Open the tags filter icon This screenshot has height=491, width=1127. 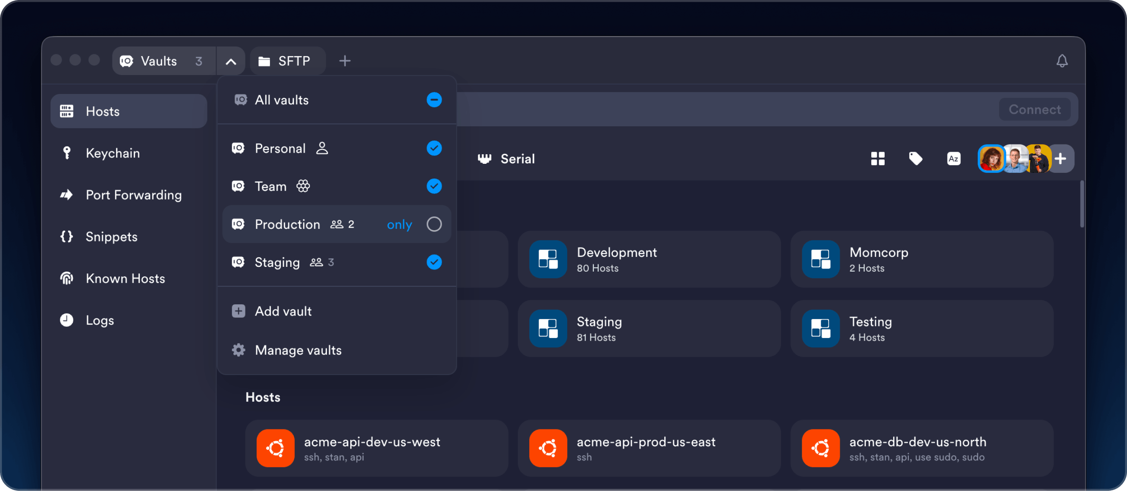point(915,158)
